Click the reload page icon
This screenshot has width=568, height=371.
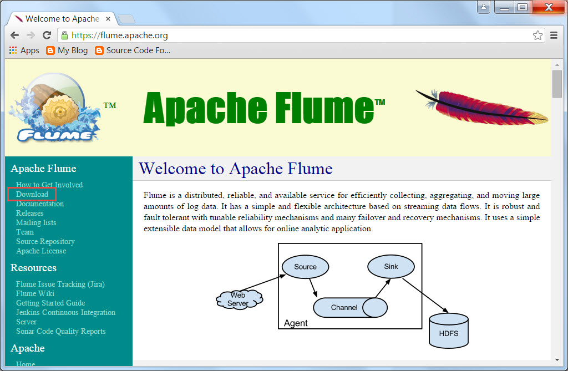click(x=47, y=35)
